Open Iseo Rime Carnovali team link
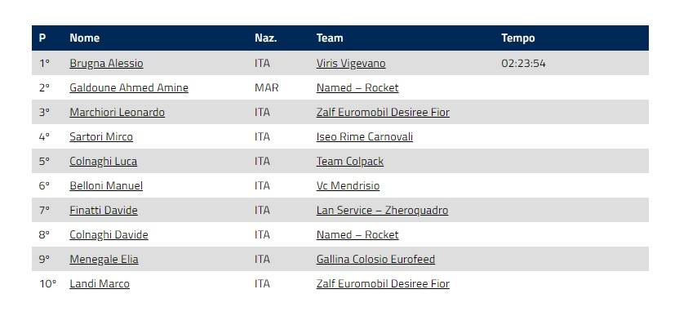 coord(365,137)
